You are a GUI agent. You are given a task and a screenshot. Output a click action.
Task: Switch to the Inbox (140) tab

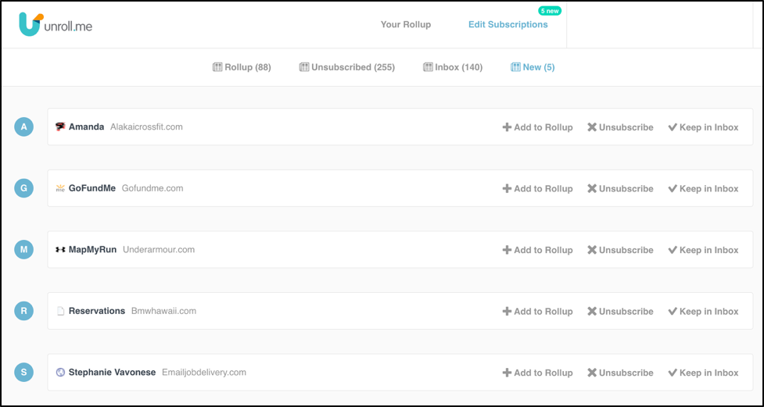point(453,67)
